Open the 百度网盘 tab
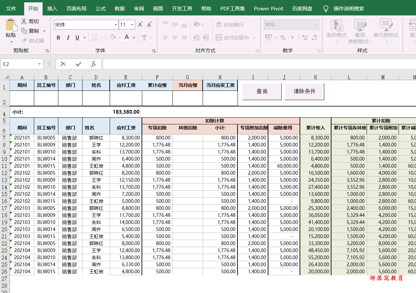This screenshot has height=293, width=416. click(302, 9)
